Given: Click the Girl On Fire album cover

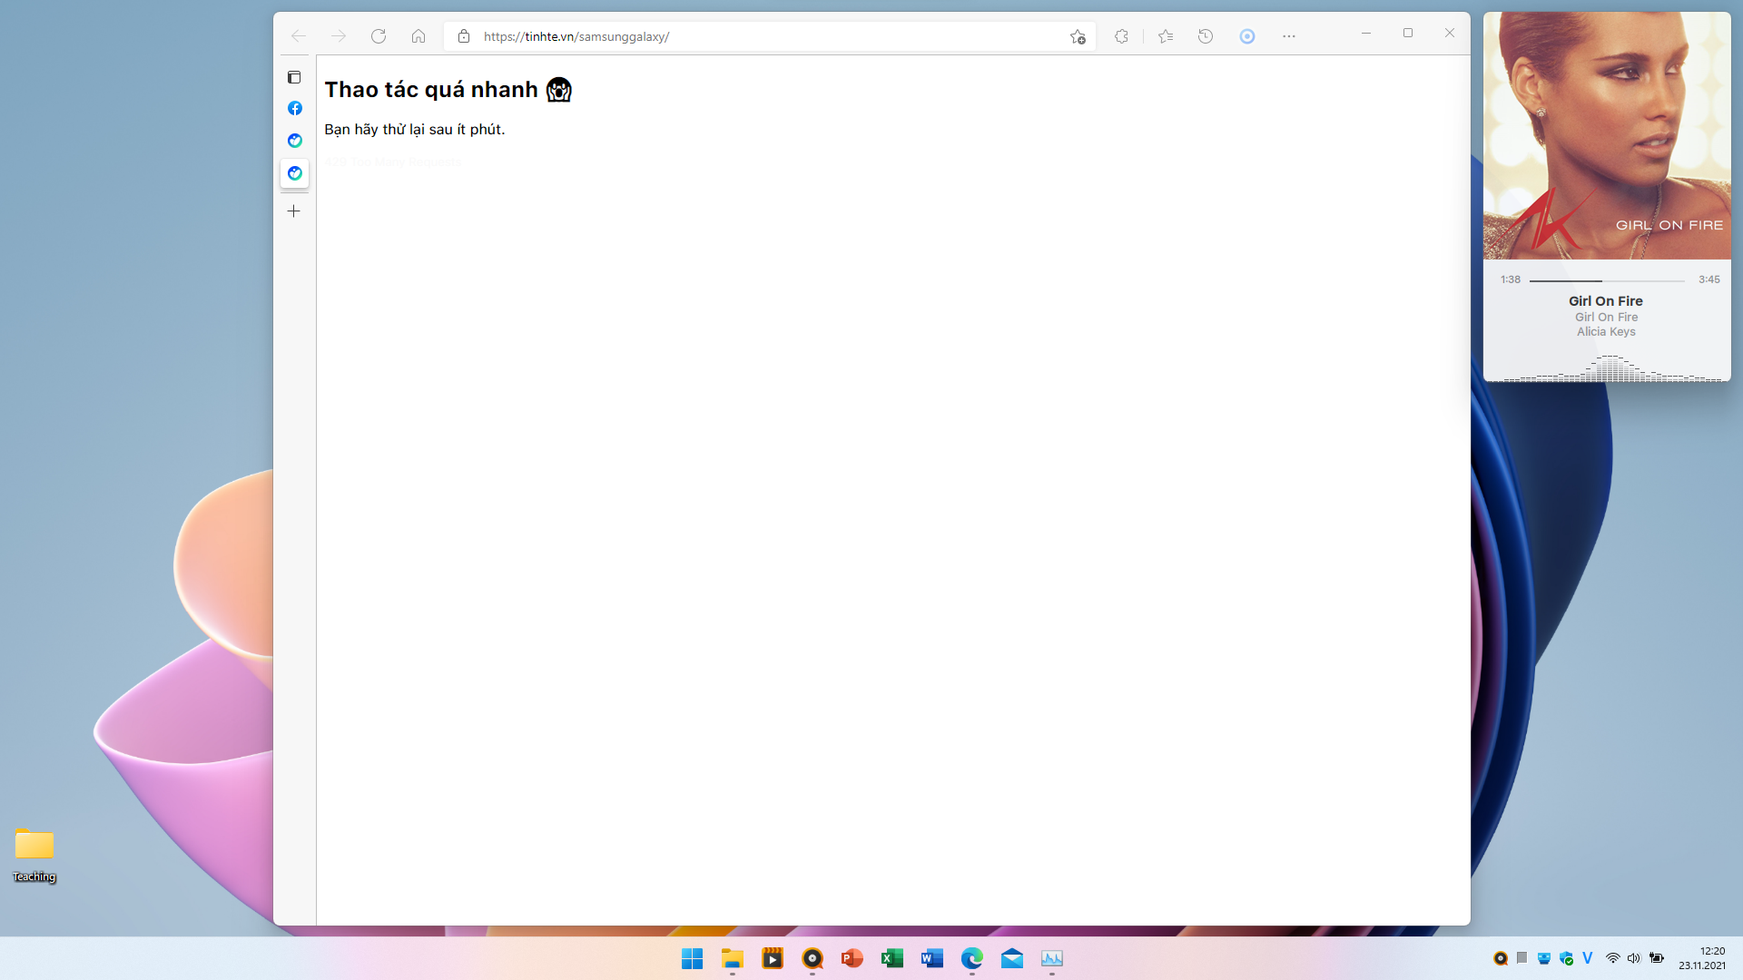Looking at the screenshot, I should pyautogui.click(x=1607, y=136).
